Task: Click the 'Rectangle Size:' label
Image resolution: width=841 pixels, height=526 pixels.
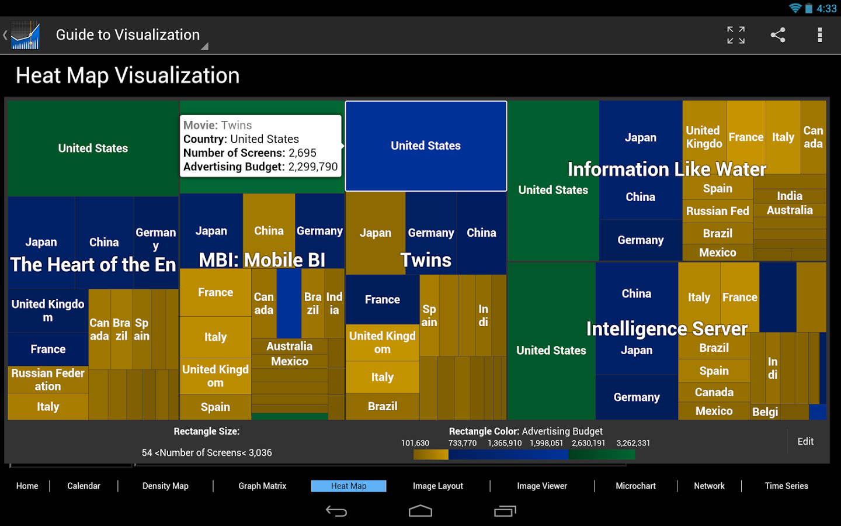Action: [207, 431]
